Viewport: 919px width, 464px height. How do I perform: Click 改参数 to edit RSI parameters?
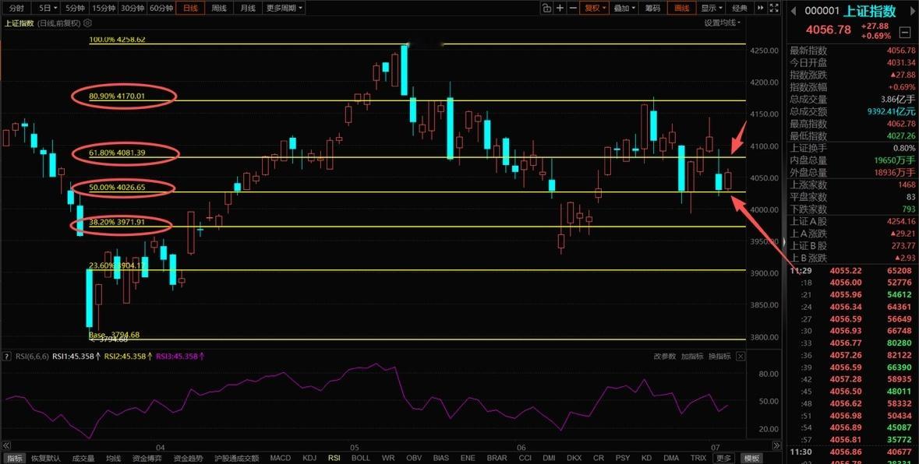(x=665, y=356)
